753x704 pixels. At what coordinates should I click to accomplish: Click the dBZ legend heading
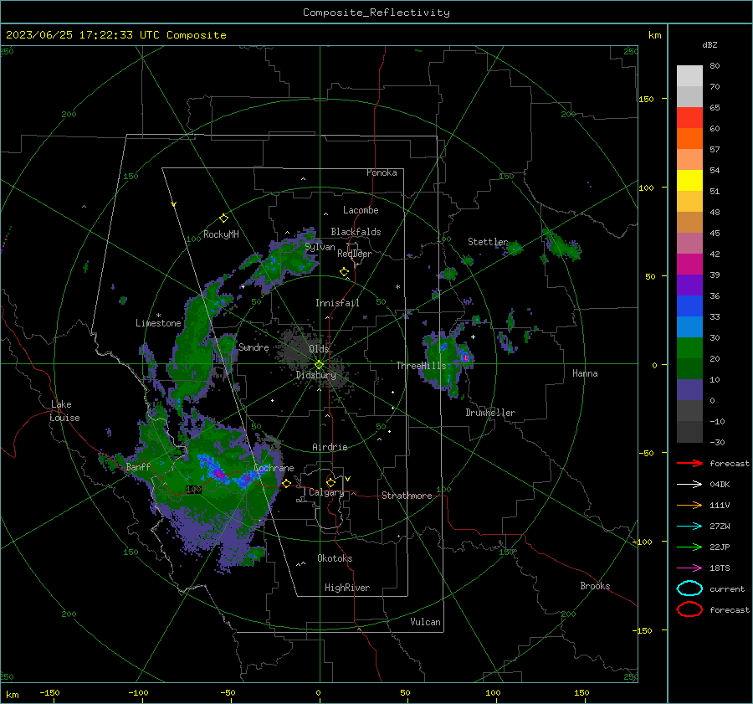click(709, 44)
